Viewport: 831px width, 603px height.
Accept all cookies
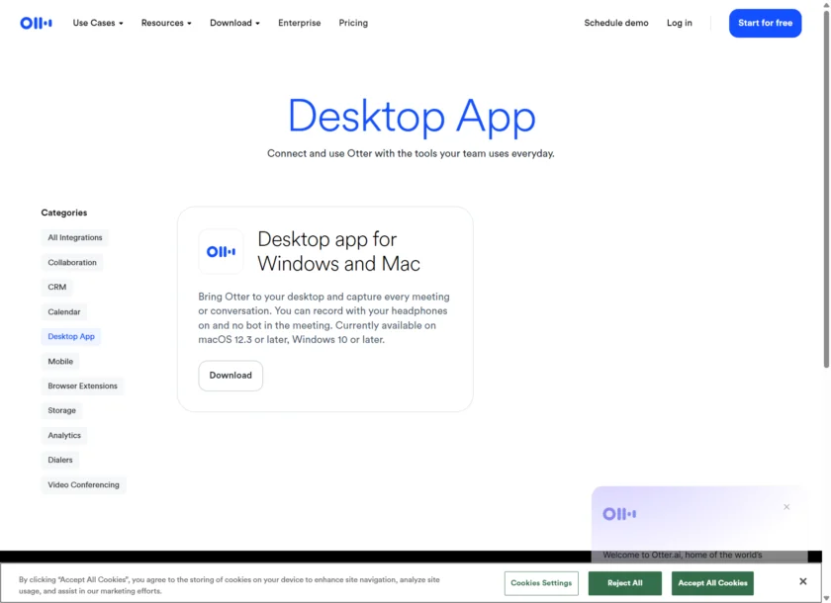coord(712,583)
